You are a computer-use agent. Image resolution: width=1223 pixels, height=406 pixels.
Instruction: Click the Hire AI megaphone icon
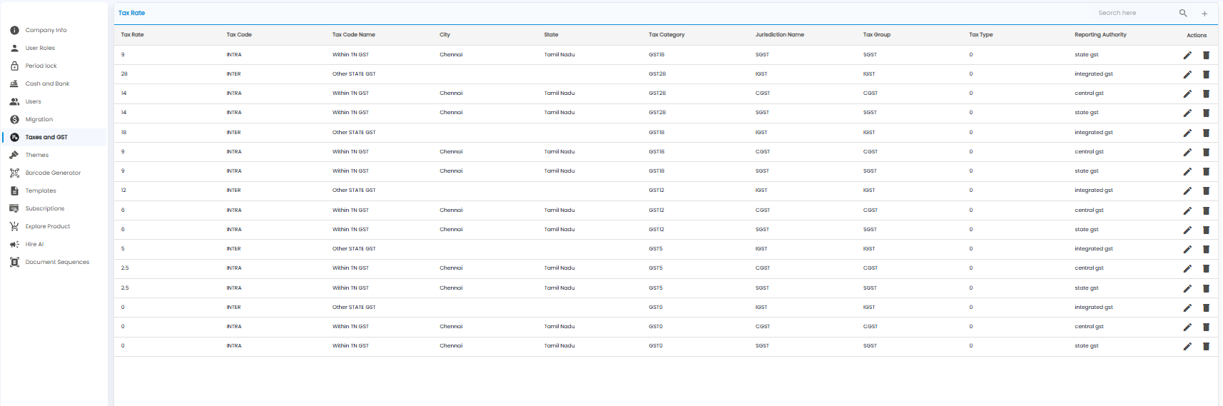14,244
